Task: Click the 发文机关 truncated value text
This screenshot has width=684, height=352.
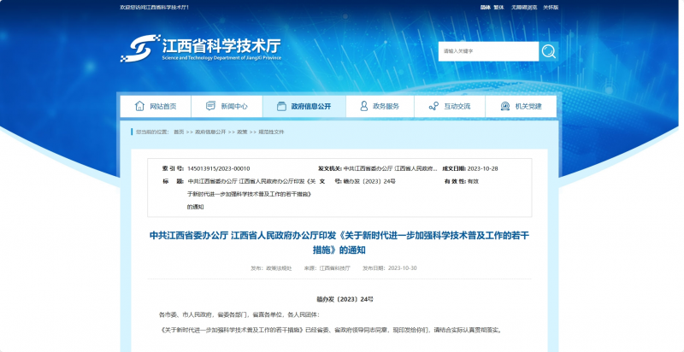Action: (391, 169)
